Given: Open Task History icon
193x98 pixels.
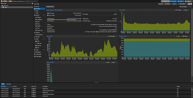Looking at the screenshot, I should coord(35,54).
